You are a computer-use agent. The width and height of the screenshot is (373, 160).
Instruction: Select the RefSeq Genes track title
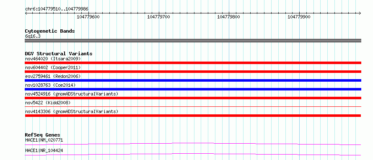43,135
